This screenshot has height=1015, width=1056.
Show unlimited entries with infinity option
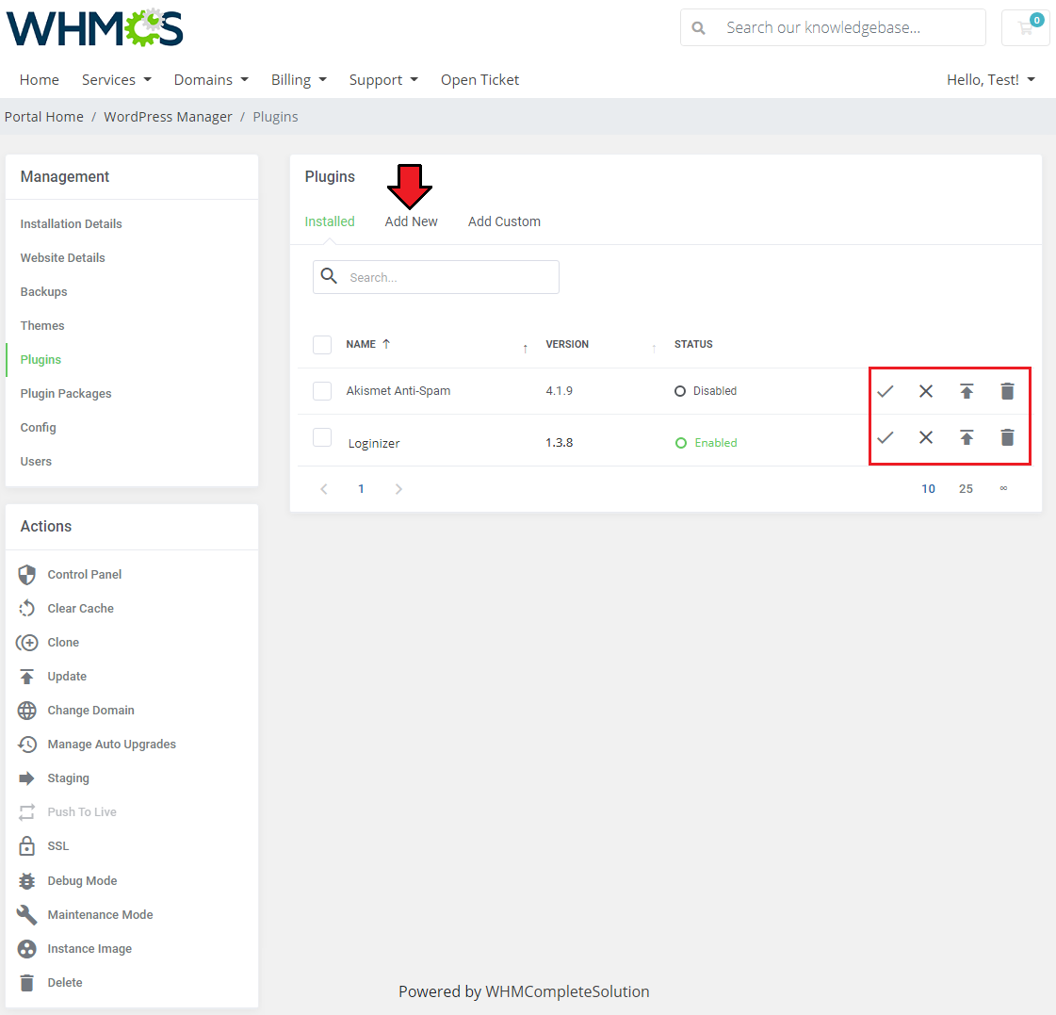(1003, 488)
